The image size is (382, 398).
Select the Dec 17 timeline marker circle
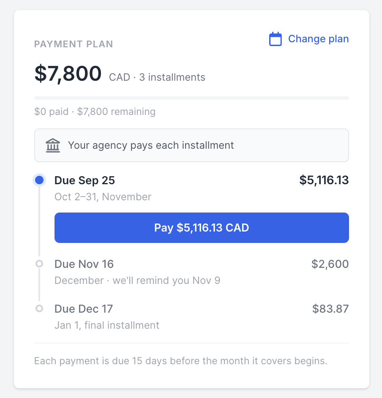point(39,309)
